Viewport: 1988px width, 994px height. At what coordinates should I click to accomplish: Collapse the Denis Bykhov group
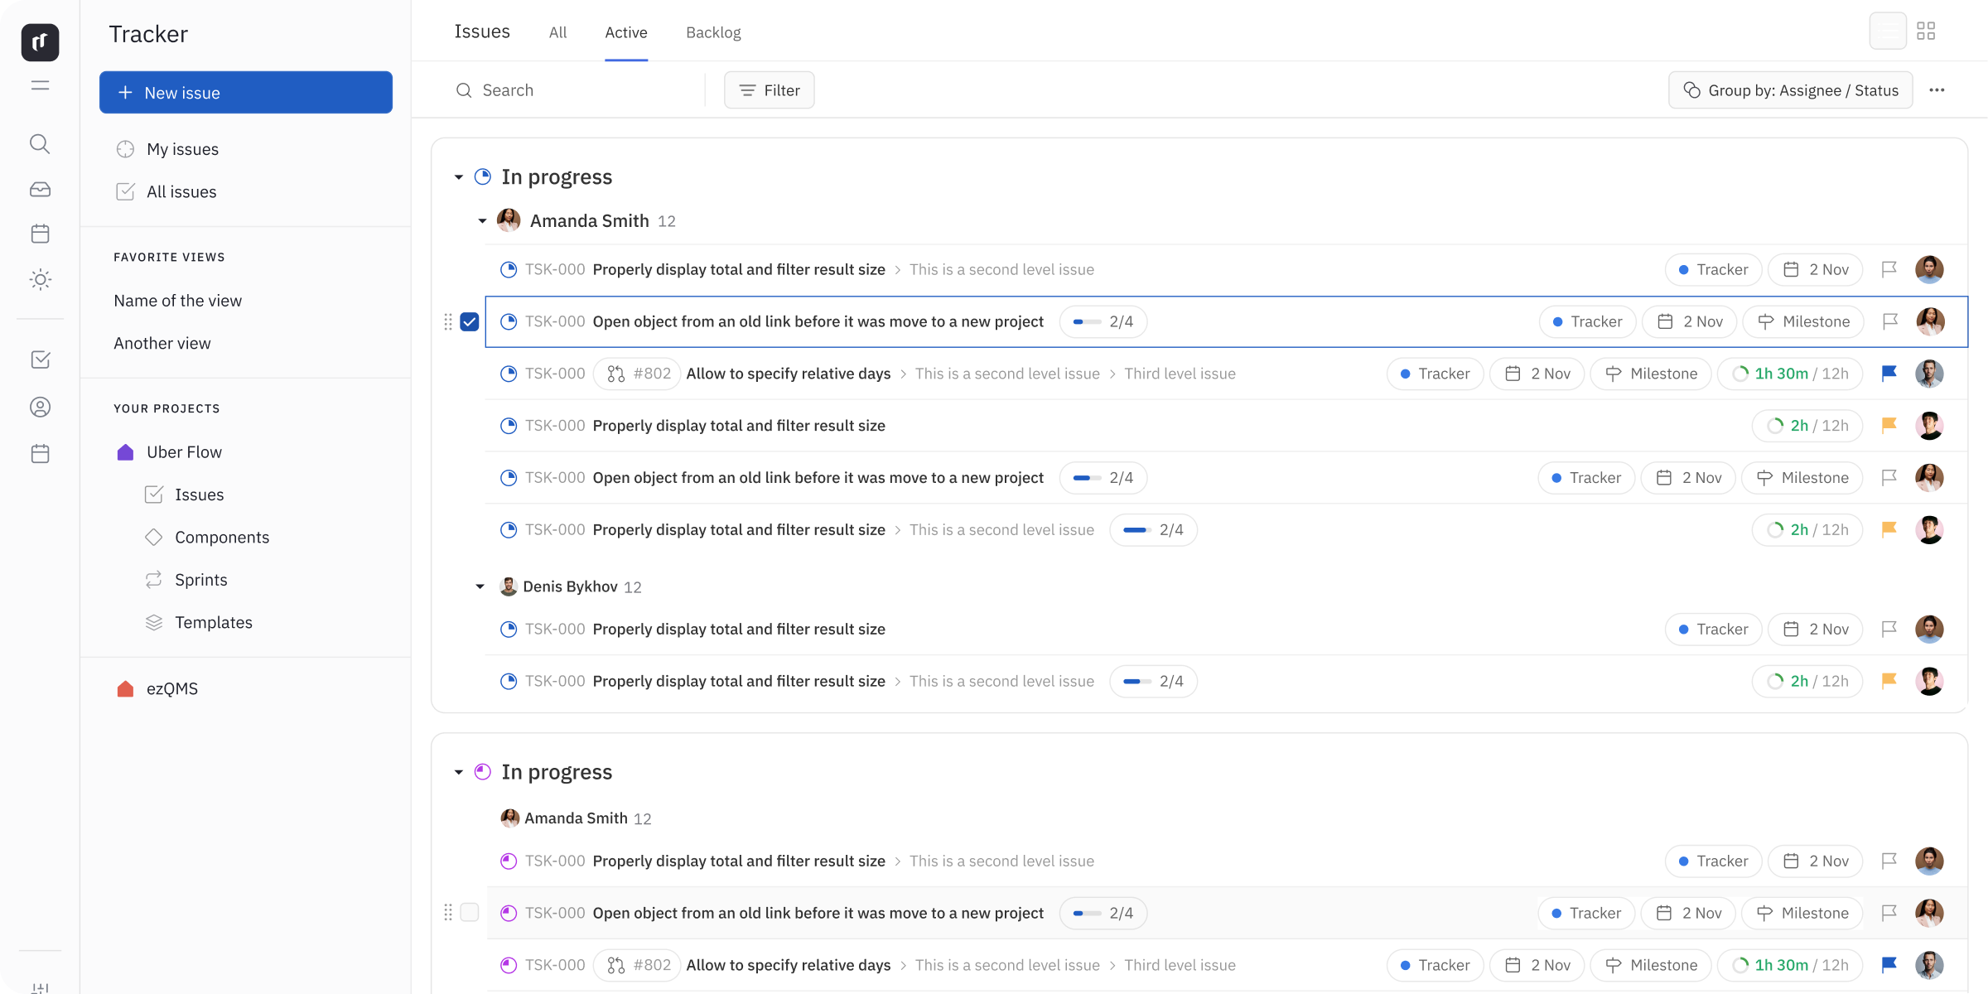[x=480, y=586]
